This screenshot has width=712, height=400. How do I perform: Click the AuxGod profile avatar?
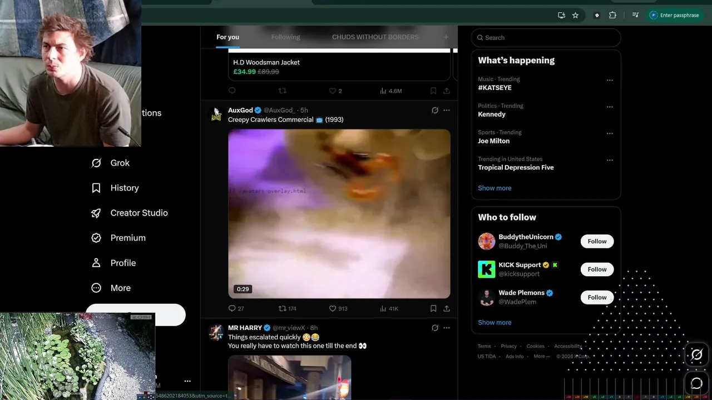click(x=216, y=114)
